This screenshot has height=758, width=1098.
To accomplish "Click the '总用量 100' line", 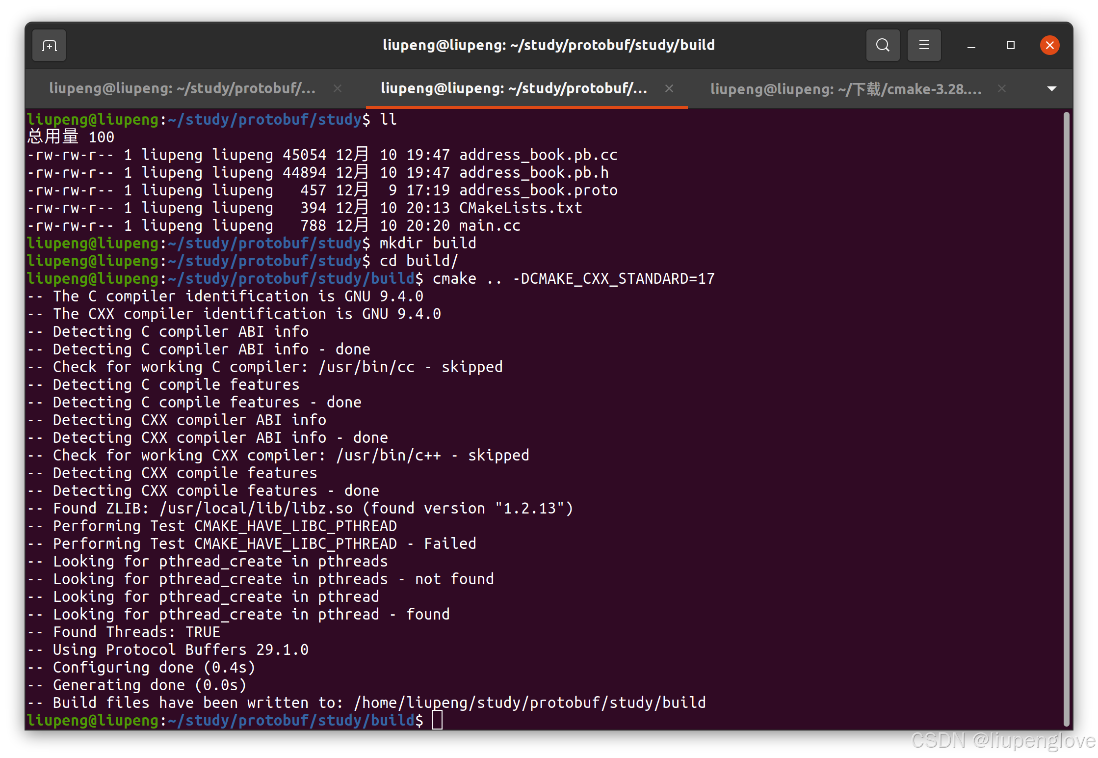I will [71, 137].
